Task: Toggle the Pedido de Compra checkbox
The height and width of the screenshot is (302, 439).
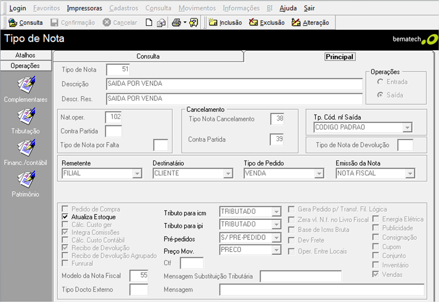Action: 65,209
